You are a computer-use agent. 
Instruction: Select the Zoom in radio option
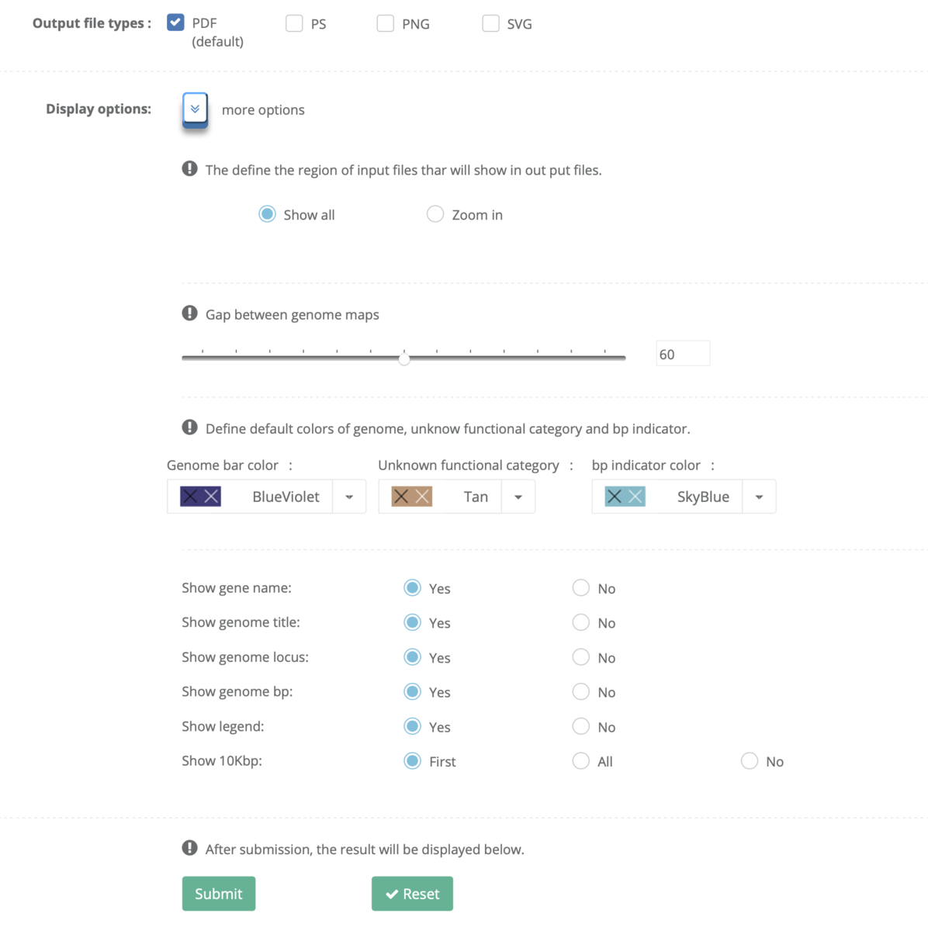click(435, 214)
